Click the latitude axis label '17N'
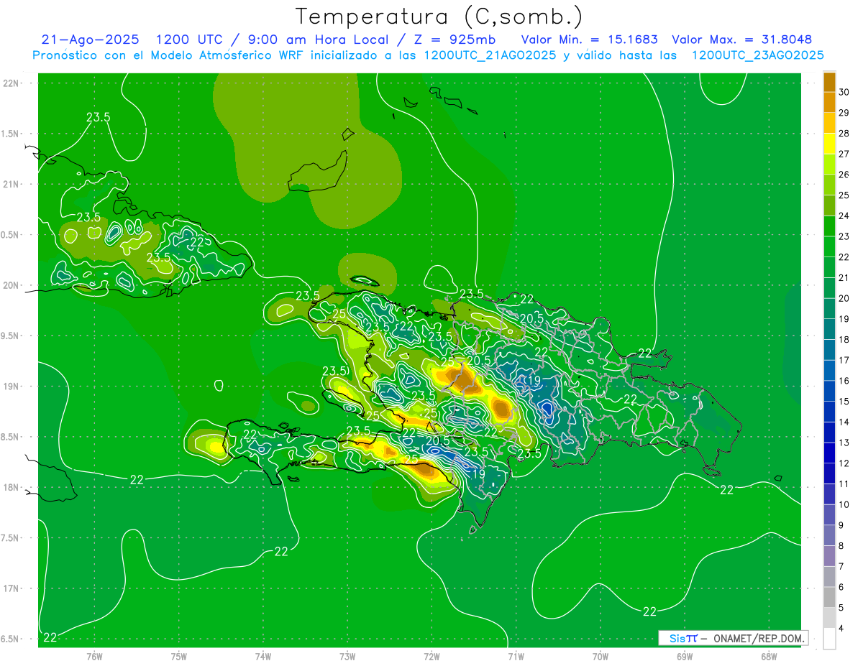This screenshot has height=666, width=863. tap(12, 588)
